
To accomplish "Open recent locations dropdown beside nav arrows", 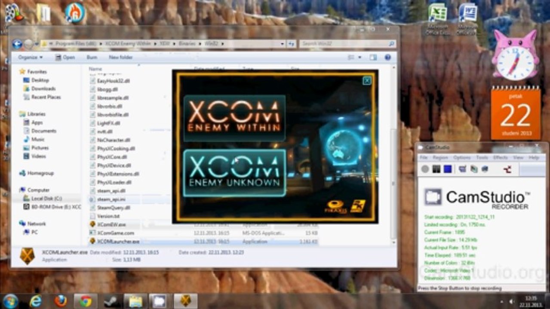I will coord(37,44).
